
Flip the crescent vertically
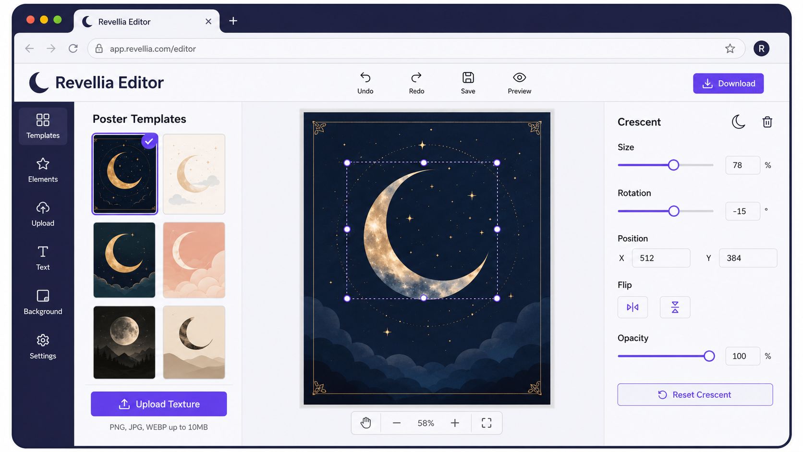pos(675,307)
